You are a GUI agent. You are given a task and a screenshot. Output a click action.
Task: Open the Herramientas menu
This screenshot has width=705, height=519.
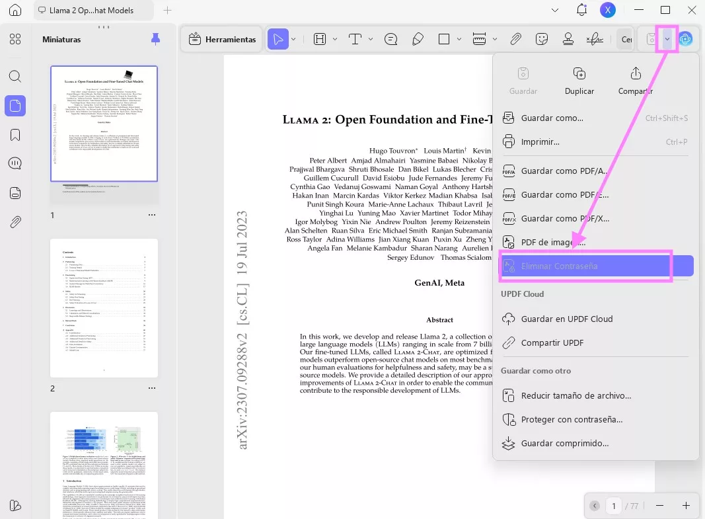point(223,39)
